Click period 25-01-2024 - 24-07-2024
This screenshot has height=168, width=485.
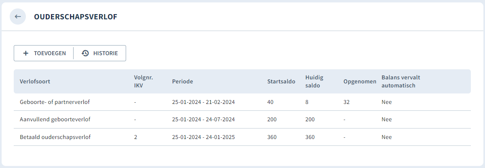pyautogui.click(x=203, y=120)
